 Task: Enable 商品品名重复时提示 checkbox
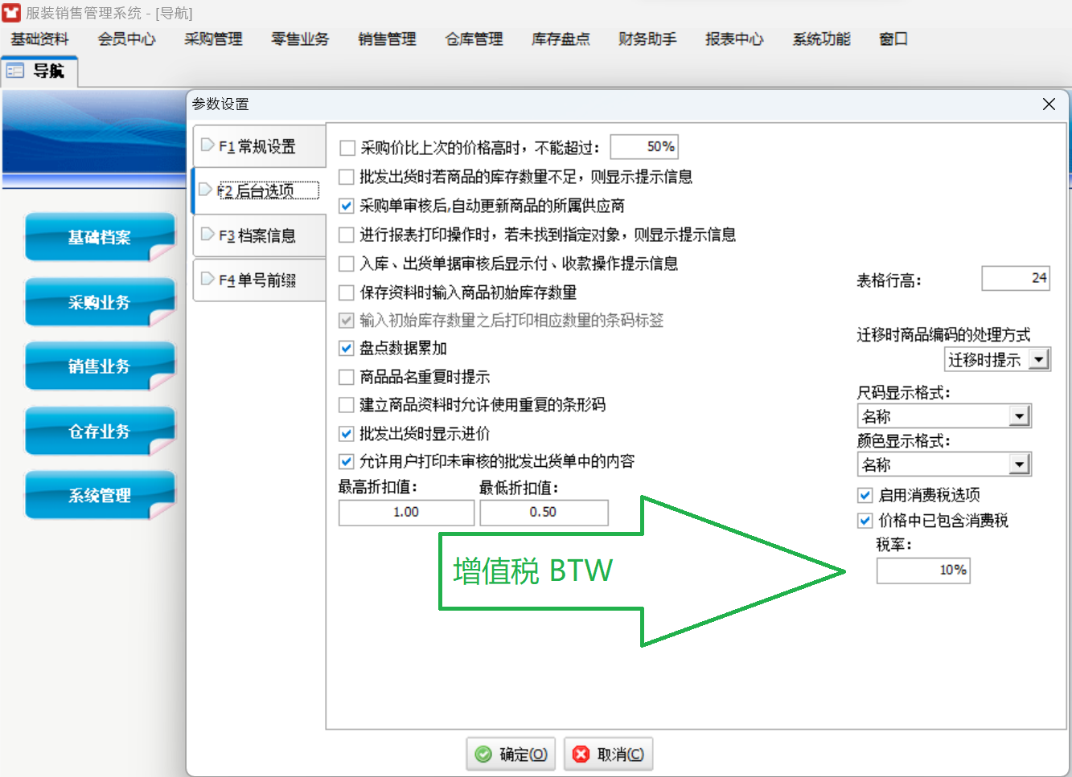click(347, 377)
